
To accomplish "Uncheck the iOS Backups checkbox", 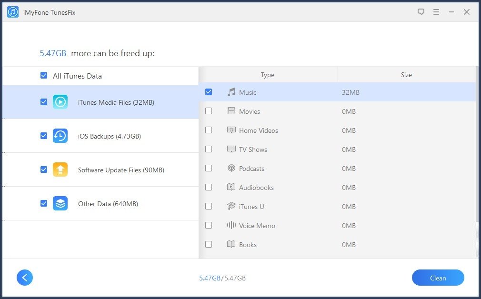I will (x=44, y=136).
